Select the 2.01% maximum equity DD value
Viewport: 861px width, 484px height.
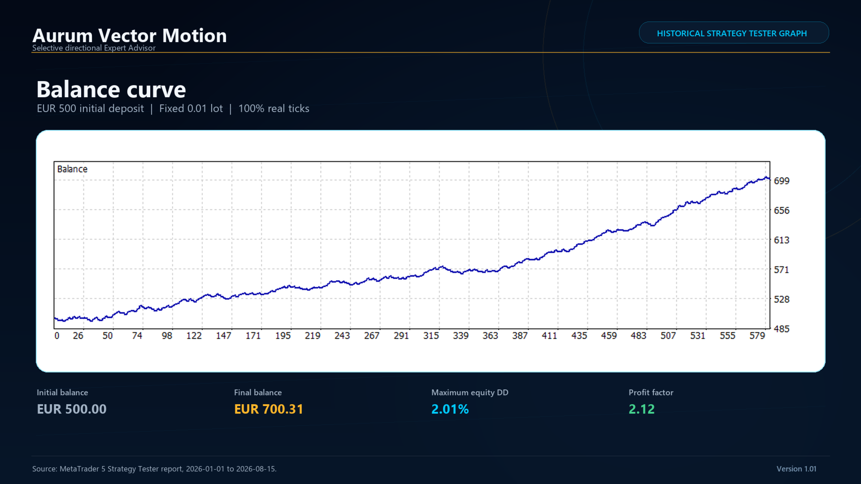450,409
